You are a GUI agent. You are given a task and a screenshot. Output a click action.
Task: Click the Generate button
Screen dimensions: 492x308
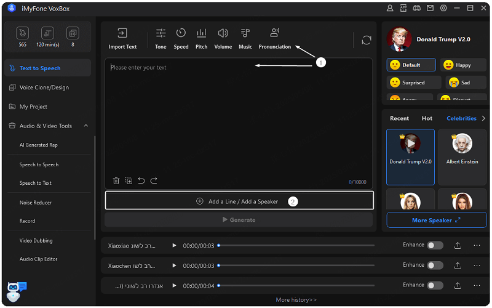[239, 220]
